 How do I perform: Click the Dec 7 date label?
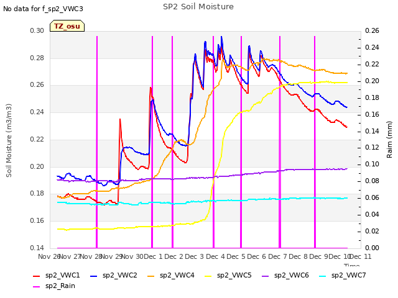pos(277,256)
